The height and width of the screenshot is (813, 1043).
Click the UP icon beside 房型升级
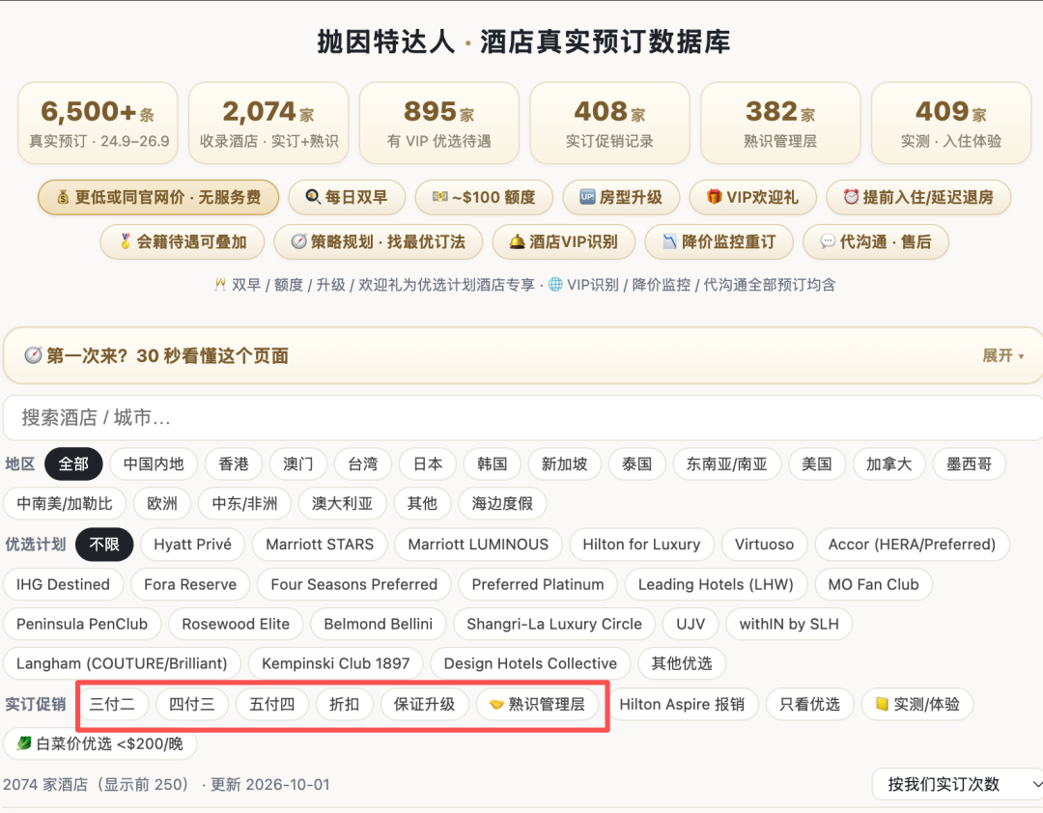587,196
